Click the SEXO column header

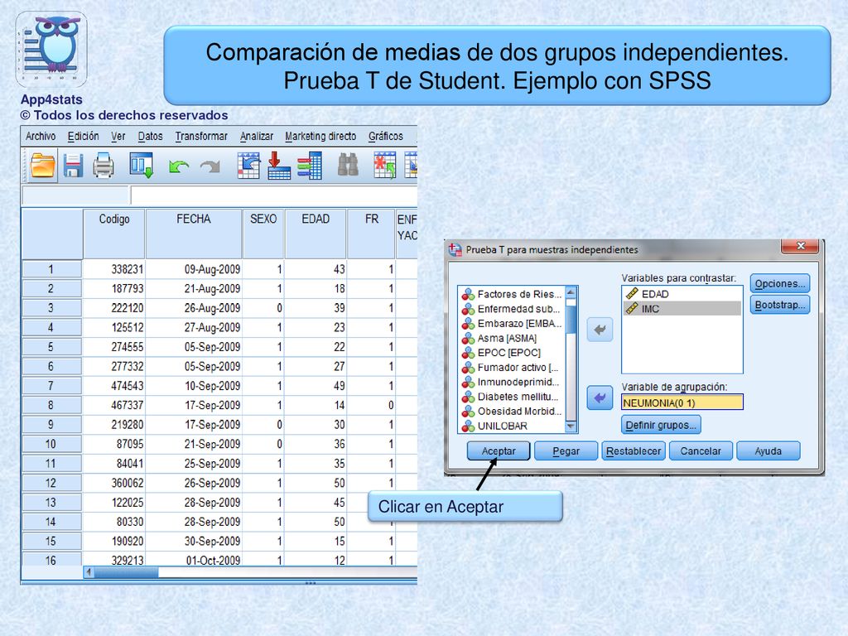point(263,234)
